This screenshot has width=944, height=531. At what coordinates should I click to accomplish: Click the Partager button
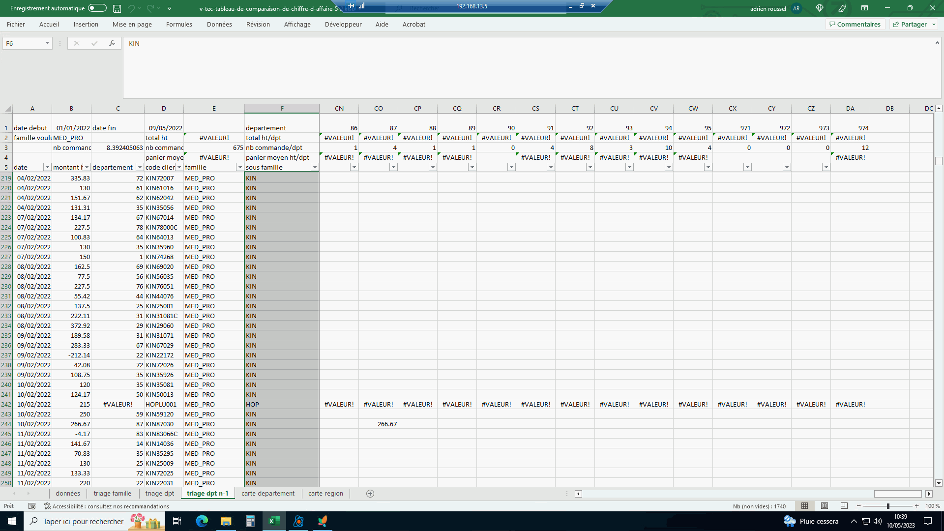tap(913, 24)
